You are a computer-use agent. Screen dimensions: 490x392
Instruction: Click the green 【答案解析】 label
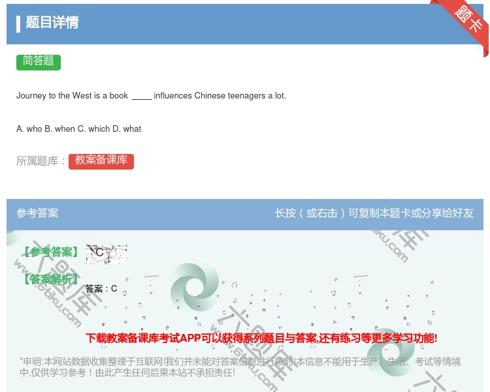pyautogui.click(x=51, y=279)
